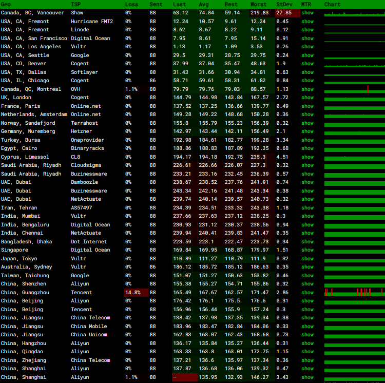385x383 pixels.
Task: Show MTR for France Paris Online.net
Action: click(307, 106)
